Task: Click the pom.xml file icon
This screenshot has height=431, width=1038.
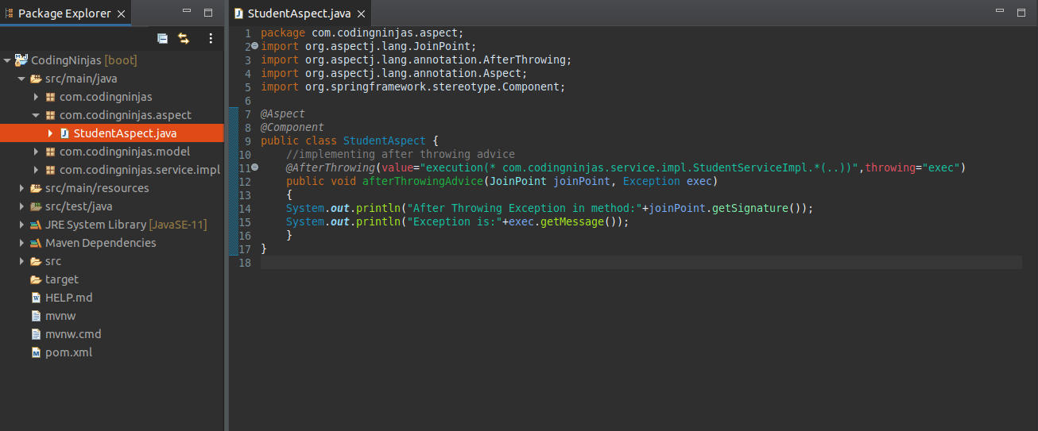Action: (x=36, y=352)
